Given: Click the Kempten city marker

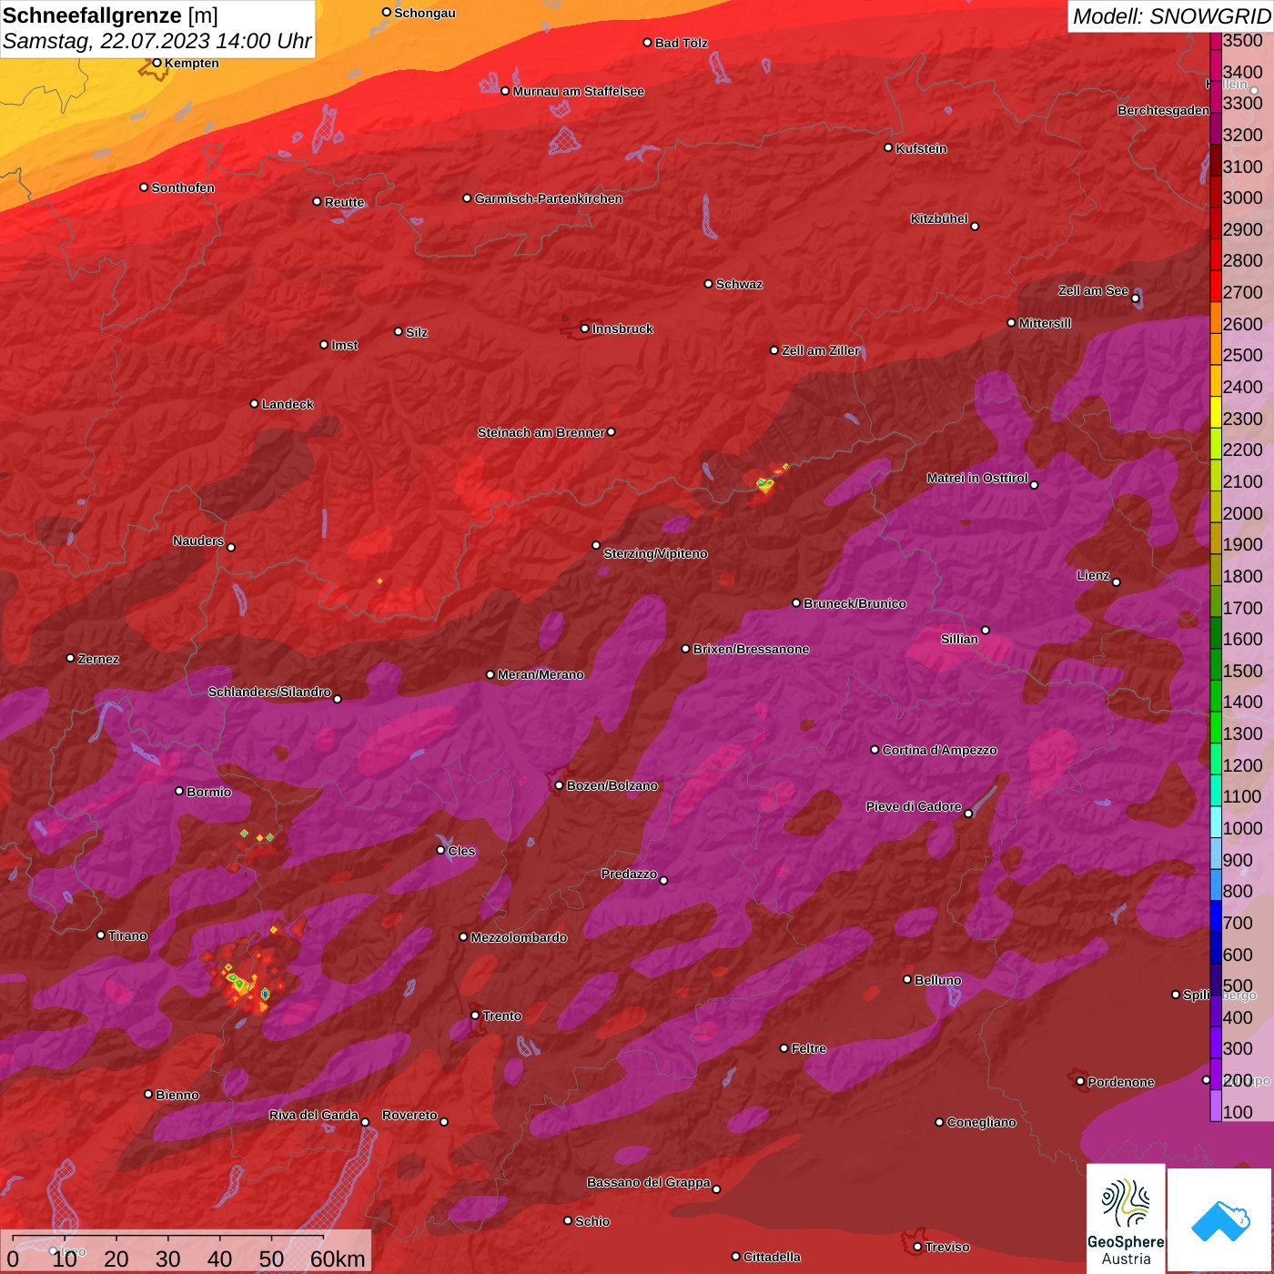Looking at the screenshot, I should click(157, 63).
